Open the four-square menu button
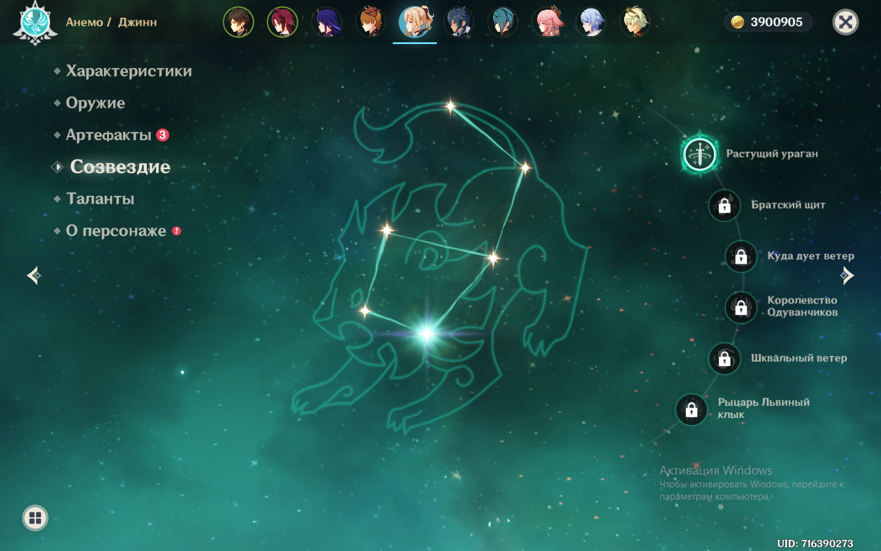881x551 pixels. 35,518
